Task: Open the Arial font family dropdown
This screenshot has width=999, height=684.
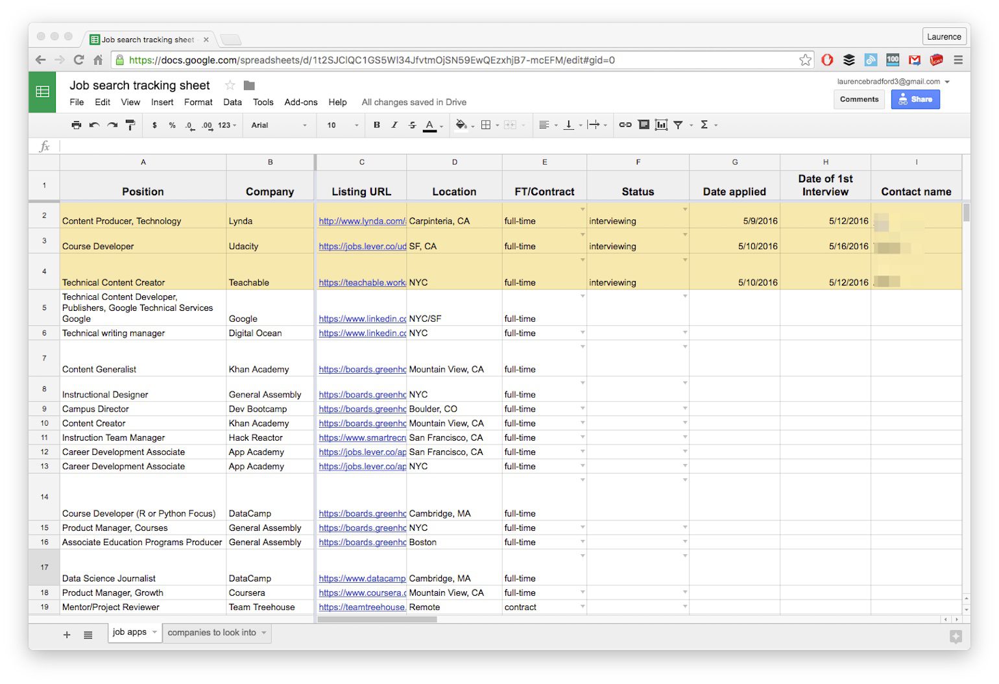Action: 279,125
